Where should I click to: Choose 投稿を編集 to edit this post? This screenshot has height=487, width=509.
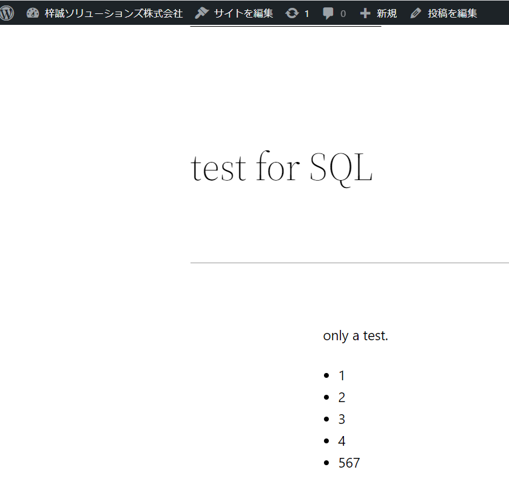(452, 13)
